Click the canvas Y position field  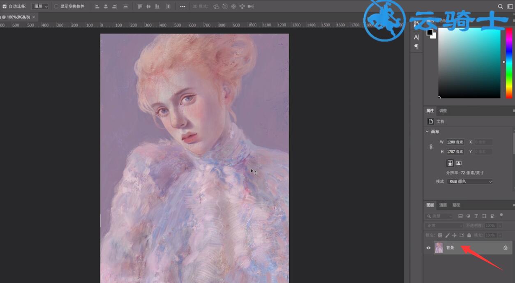click(x=483, y=152)
